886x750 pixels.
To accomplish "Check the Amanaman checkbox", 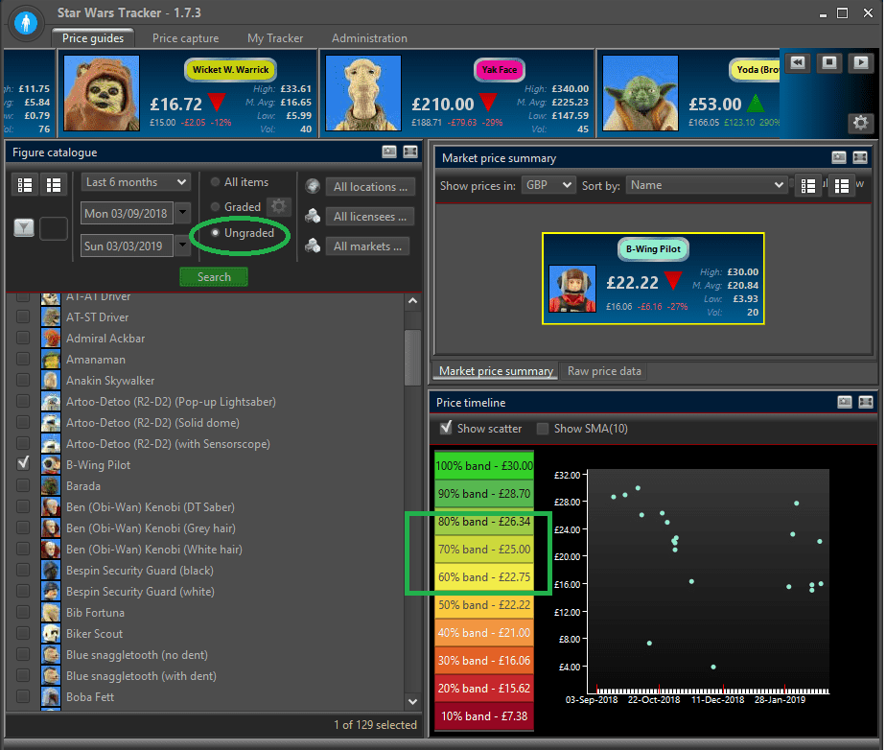I will 23,359.
